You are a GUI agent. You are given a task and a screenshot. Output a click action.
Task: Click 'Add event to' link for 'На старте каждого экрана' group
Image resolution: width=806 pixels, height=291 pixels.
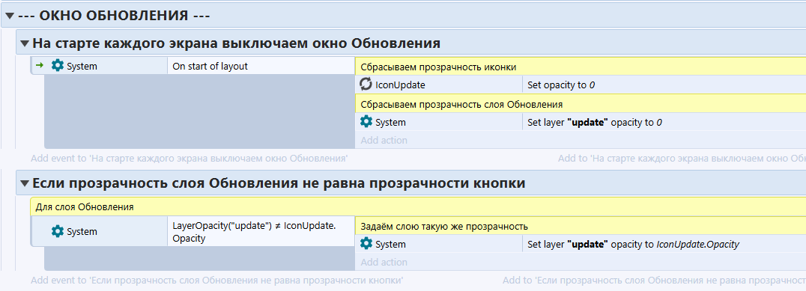190,159
